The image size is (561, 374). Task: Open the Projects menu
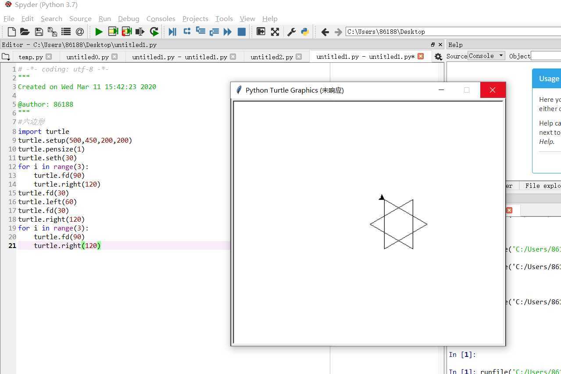pos(195,18)
